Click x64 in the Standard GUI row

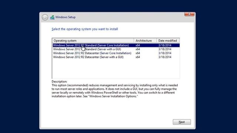pos(138,49)
